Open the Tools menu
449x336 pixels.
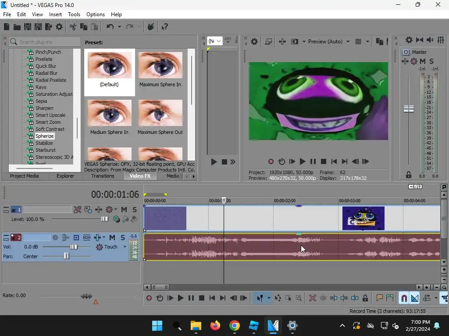pos(74,14)
